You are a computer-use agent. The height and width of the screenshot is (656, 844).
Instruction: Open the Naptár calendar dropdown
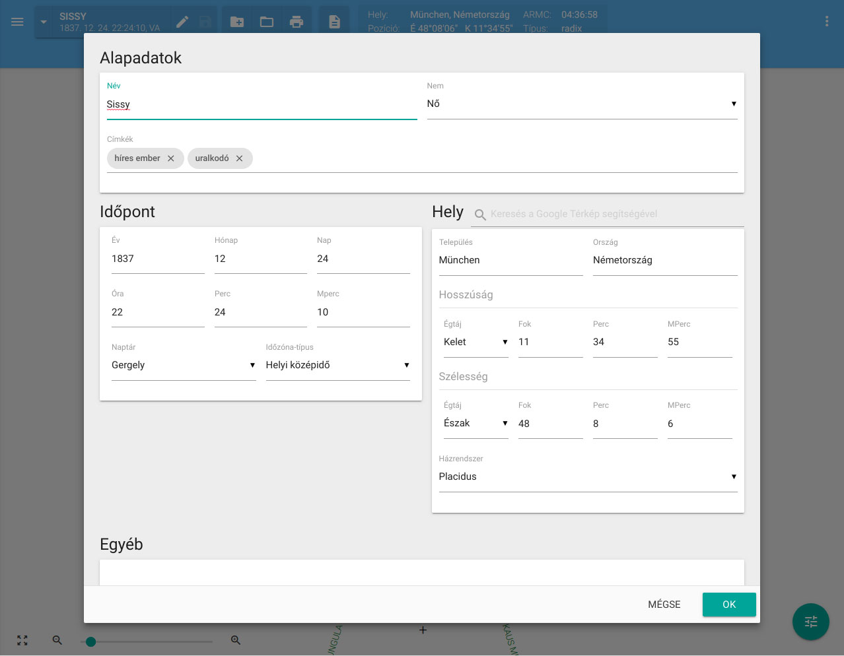(183, 366)
